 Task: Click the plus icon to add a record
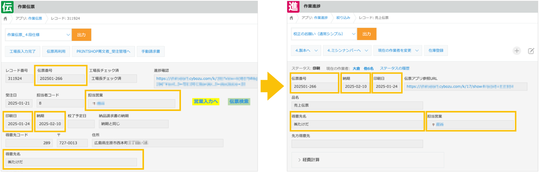coord(517,51)
